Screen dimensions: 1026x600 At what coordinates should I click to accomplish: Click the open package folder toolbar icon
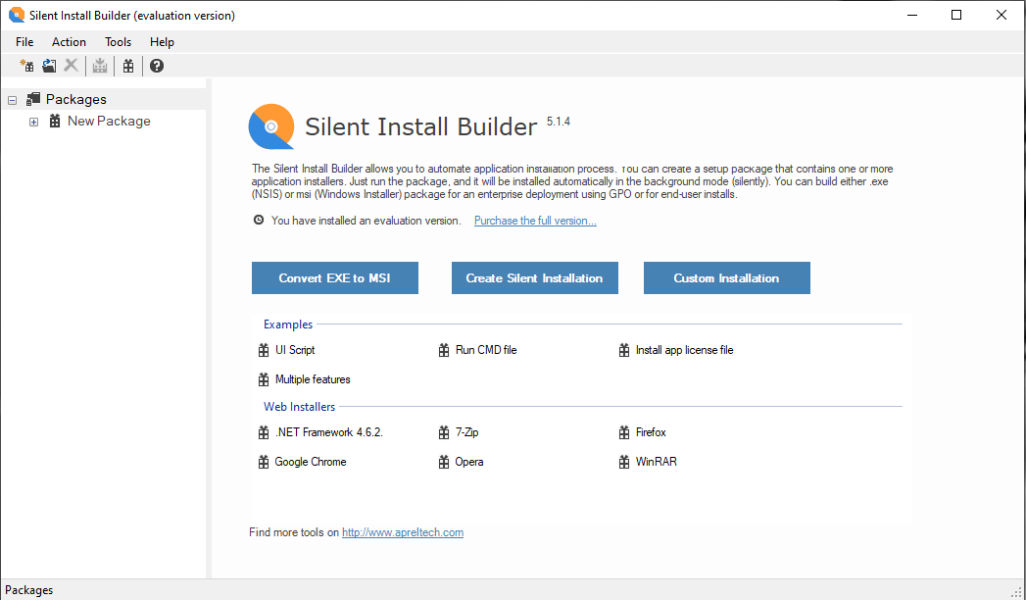(49, 66)
